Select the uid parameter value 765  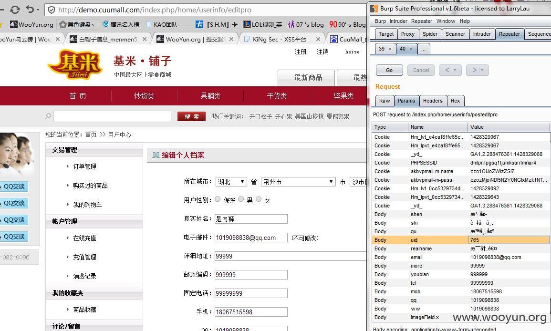(x=509, y=240)
